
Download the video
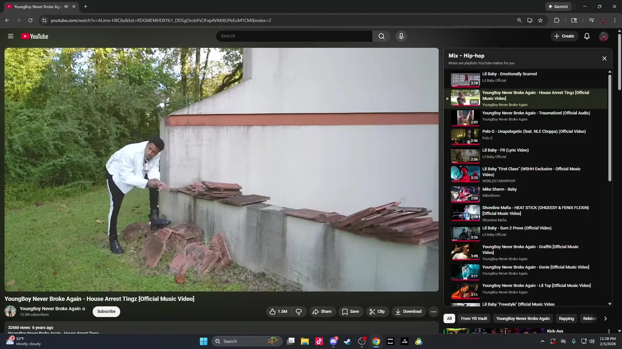point(408,312)
